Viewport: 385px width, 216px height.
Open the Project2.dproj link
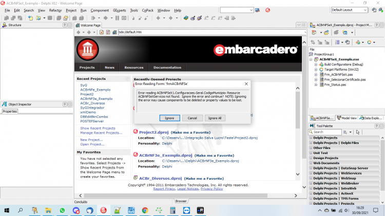pyautogui.click(x=153, y=132)
